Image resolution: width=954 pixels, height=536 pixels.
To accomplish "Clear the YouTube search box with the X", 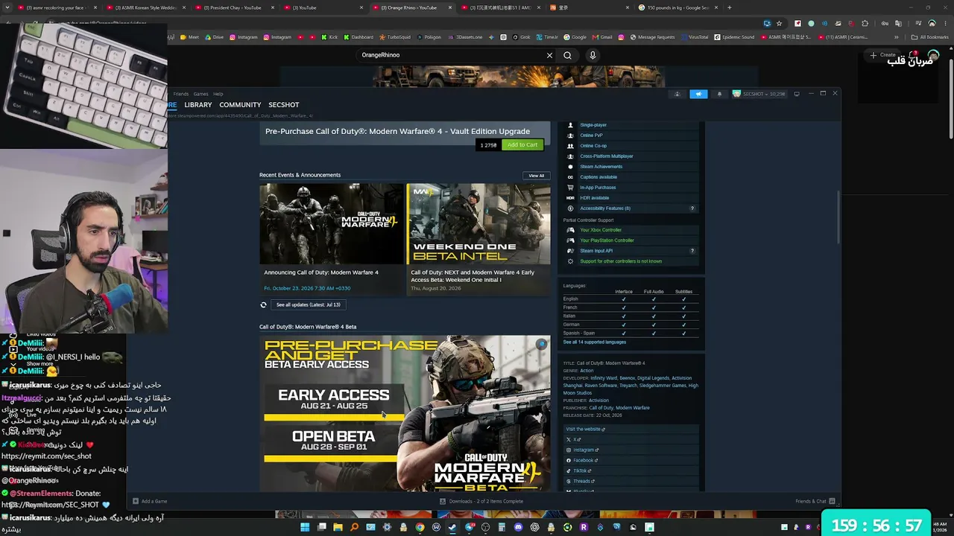I will 549,55.
